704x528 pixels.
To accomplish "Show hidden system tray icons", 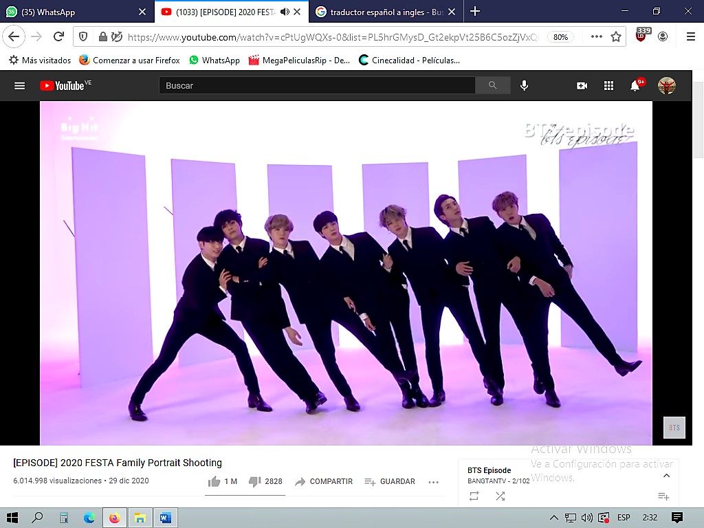I will [x=554, y=518].
